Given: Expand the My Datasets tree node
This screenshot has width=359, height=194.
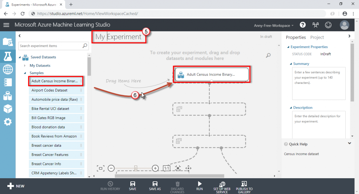Looking at the screenshot, I should point(25,66).
